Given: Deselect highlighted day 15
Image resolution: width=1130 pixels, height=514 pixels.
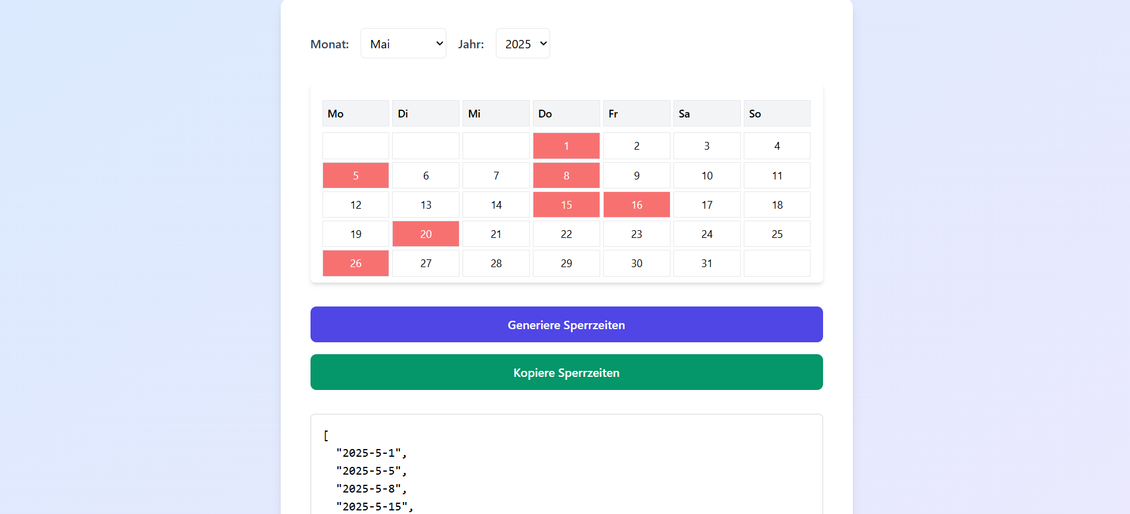Looking at the screenshot, I should click(566, 205).
